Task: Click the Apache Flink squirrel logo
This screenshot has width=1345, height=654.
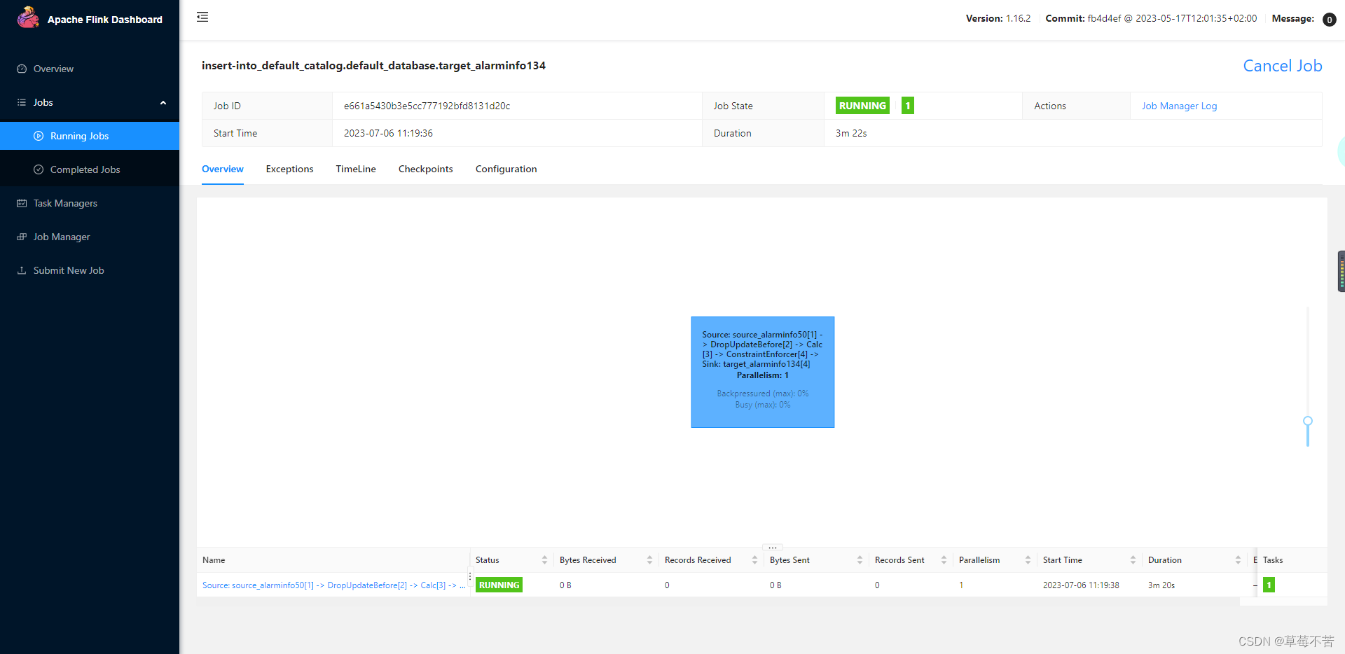Action: pos(28,18)
